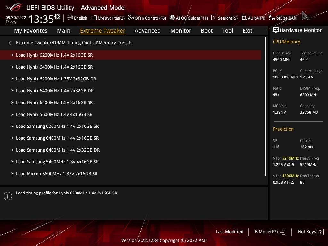This screenshot has width=328, height=246.
Task: Click the SP 116 value
Action: pyautogui.click(x=276, y=147)
